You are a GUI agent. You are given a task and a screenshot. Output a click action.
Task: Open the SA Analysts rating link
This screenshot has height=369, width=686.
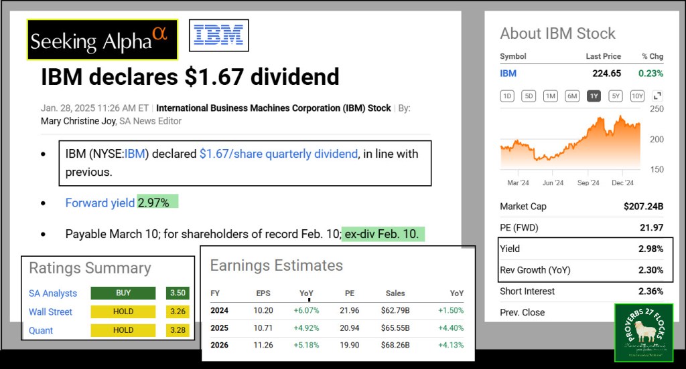[53, 293]
